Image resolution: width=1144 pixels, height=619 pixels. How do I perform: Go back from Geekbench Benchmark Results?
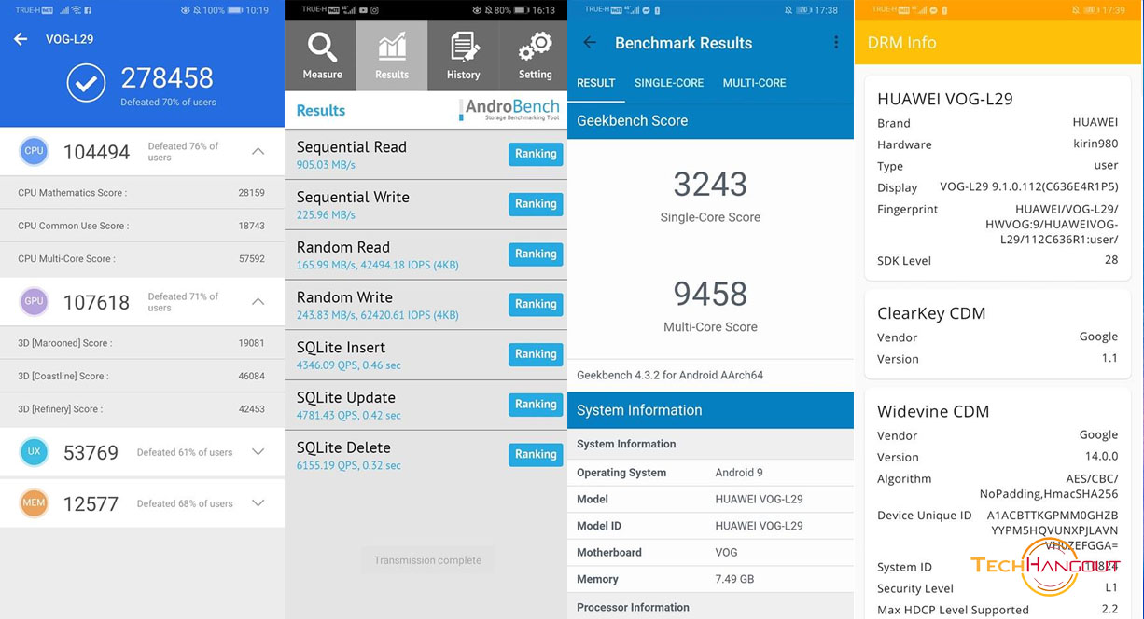click(589, 43)
